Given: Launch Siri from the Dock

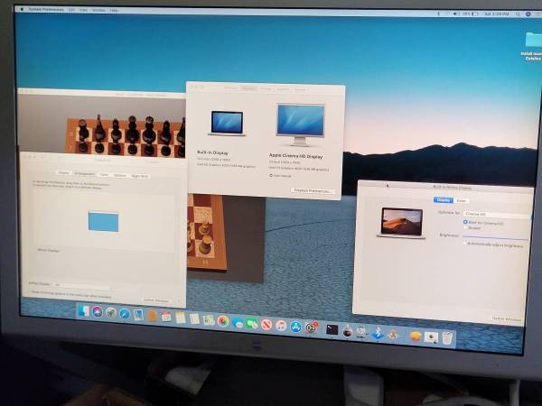Looking at the screenshot, I should tap(98, 312).
